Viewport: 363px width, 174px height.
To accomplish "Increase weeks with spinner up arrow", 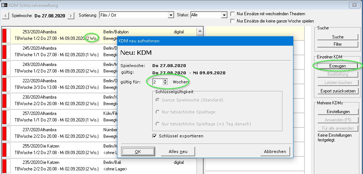I will 165,80.
